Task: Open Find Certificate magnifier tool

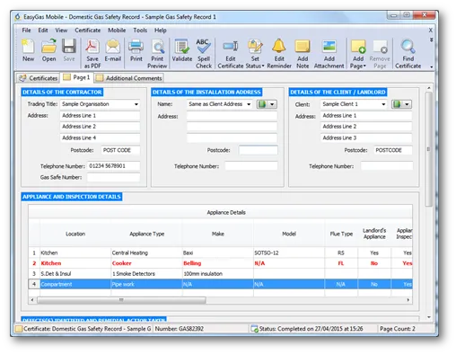Action: tap(408, 54)
